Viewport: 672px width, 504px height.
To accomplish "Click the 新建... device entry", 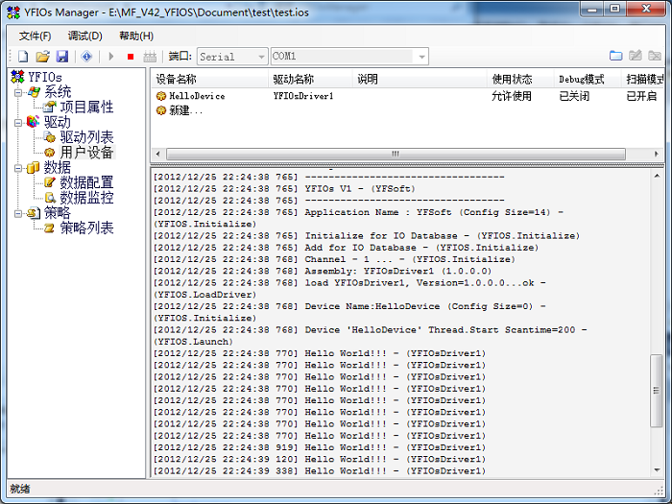I will [186, 110].
